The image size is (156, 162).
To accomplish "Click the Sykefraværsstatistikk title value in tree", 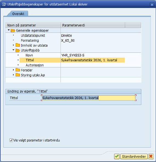I will [89, 60].
